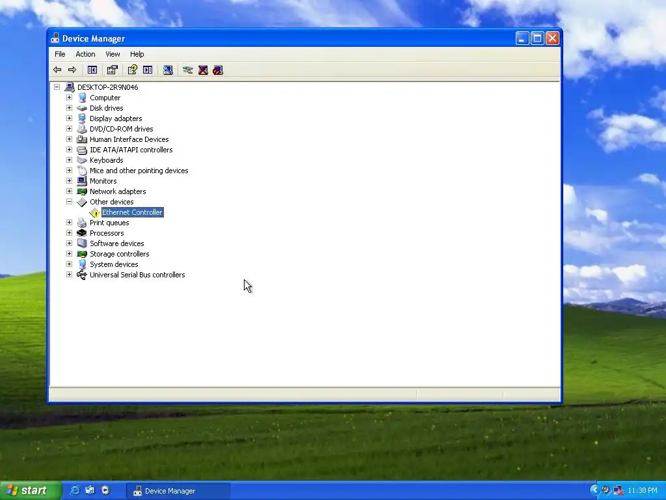Image resolution: width=666 pixels, height=500 pixels.
Task: Open the Action menu
Action: (85, 54)
